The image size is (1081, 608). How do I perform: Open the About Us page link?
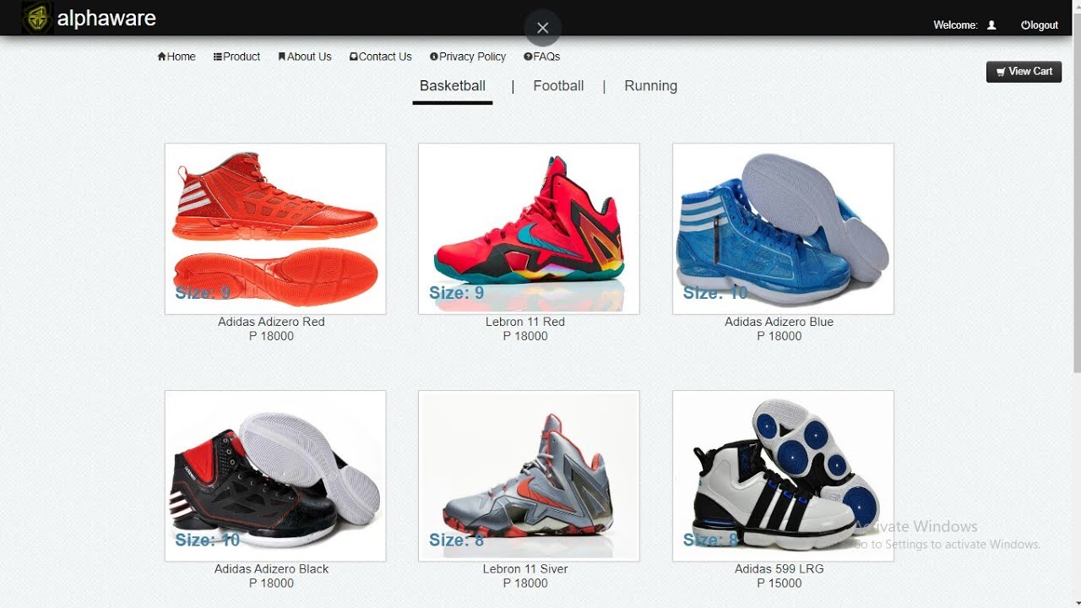click(305, 57)
